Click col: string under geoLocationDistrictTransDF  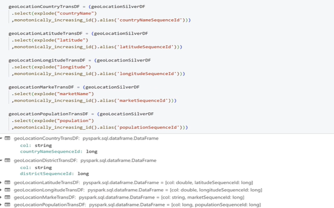[x=36, y=168]
